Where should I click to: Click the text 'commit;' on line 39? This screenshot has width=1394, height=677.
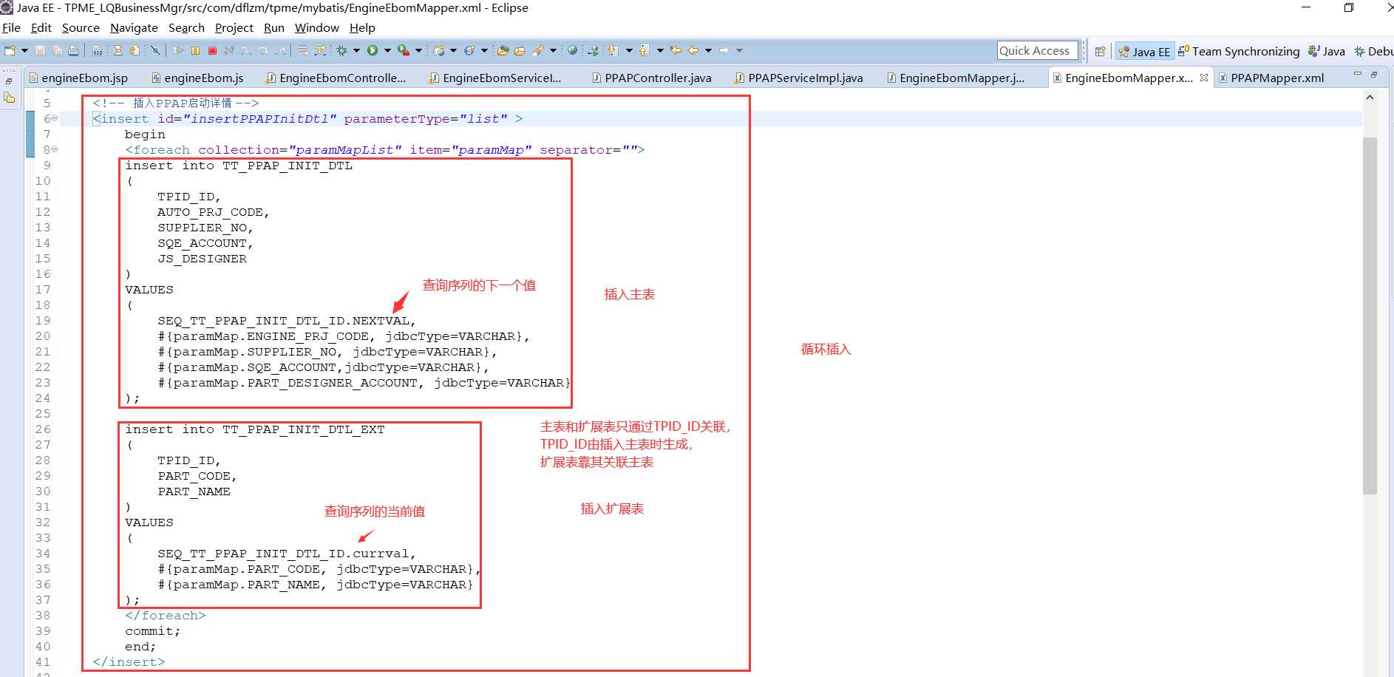pos(152,631)
